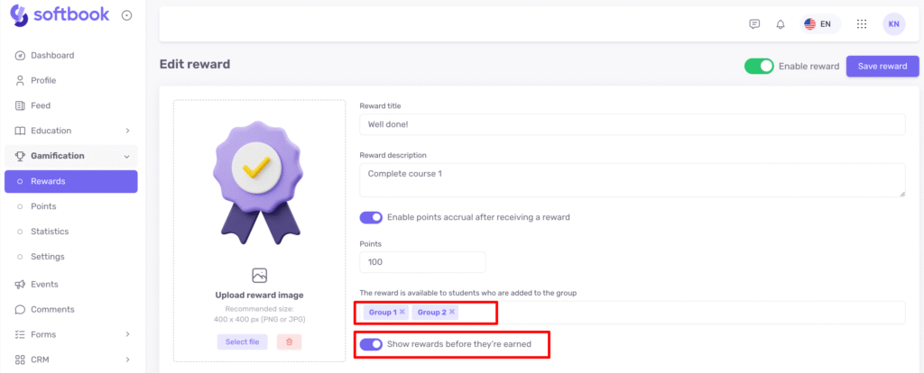Open Statistics in sidebar
The image size is (924, 373).
(50, 232)
